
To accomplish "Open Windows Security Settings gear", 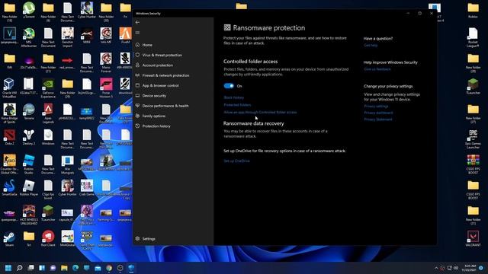I will point(137,238).
